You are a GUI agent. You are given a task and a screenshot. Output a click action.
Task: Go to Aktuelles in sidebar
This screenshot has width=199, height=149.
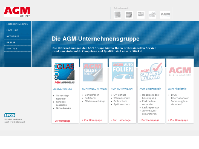pos(18,36)
